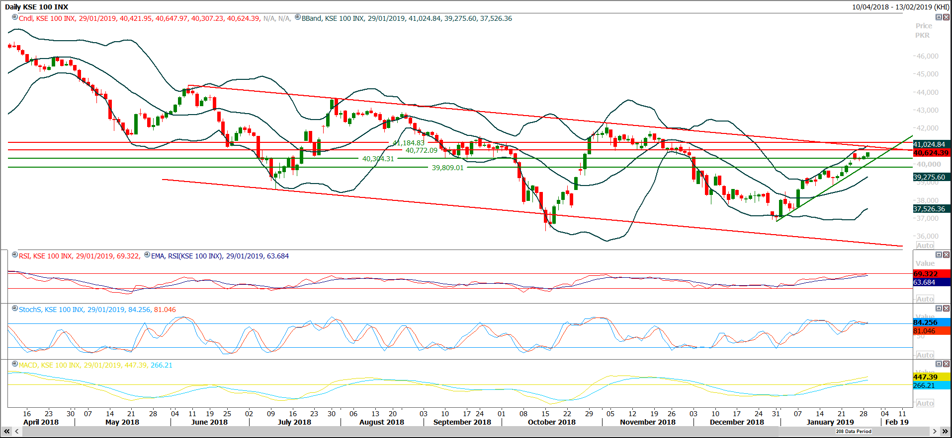Click the StochS indicator legend icon
952x438 pixels.
(15, 309)
